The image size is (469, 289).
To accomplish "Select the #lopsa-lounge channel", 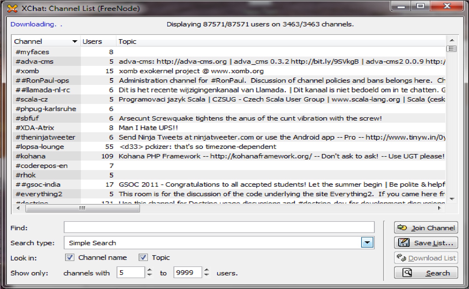I will pyautogui.click(x=229, y=147).
